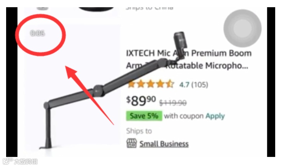Click the 4.7 rating value
This screenshot has height=167, width=286.
(x=184, y=85)
